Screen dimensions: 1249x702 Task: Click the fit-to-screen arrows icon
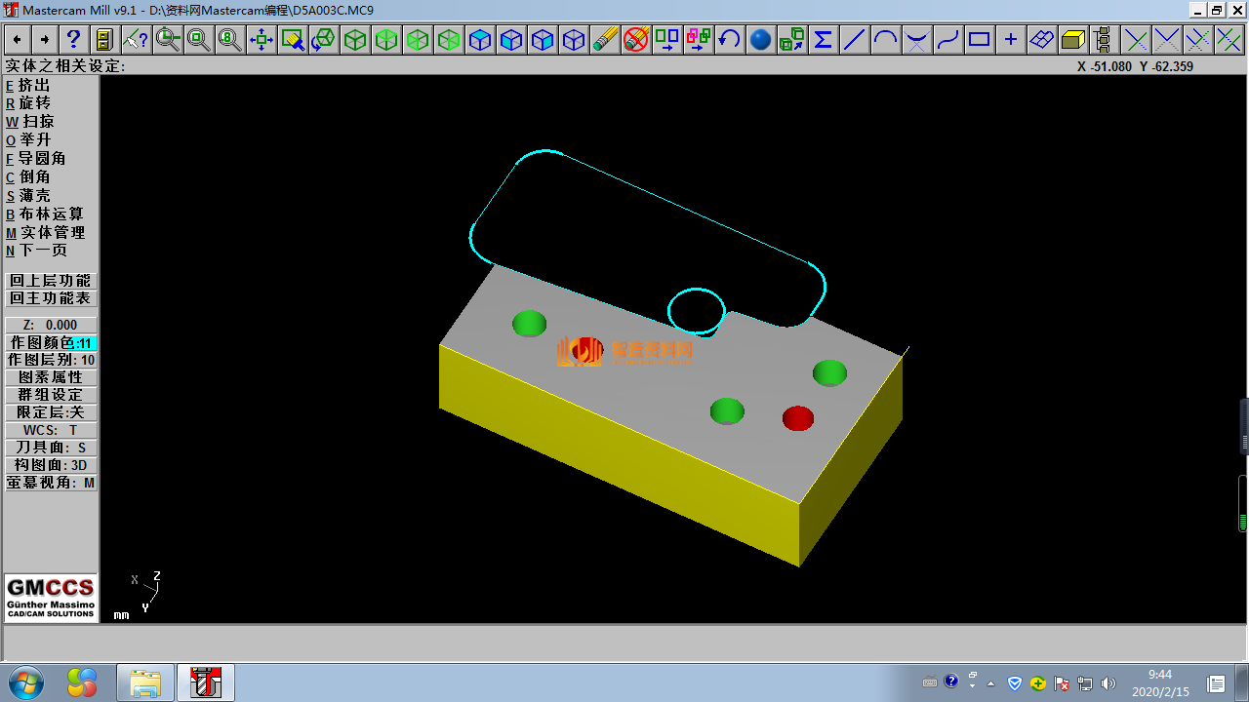click(x=262, y=40)
